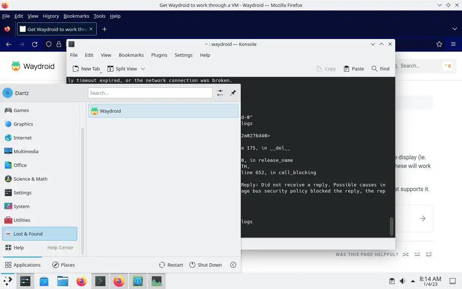Viewport: 462px width, 289px height.
Task: Open Konsole Settings menu
Action: pos(183,55)
